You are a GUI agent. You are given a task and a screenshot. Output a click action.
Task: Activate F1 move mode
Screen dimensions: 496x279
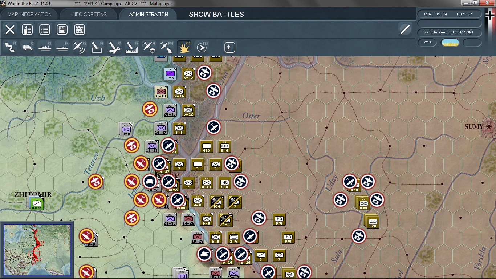(10, 47)
